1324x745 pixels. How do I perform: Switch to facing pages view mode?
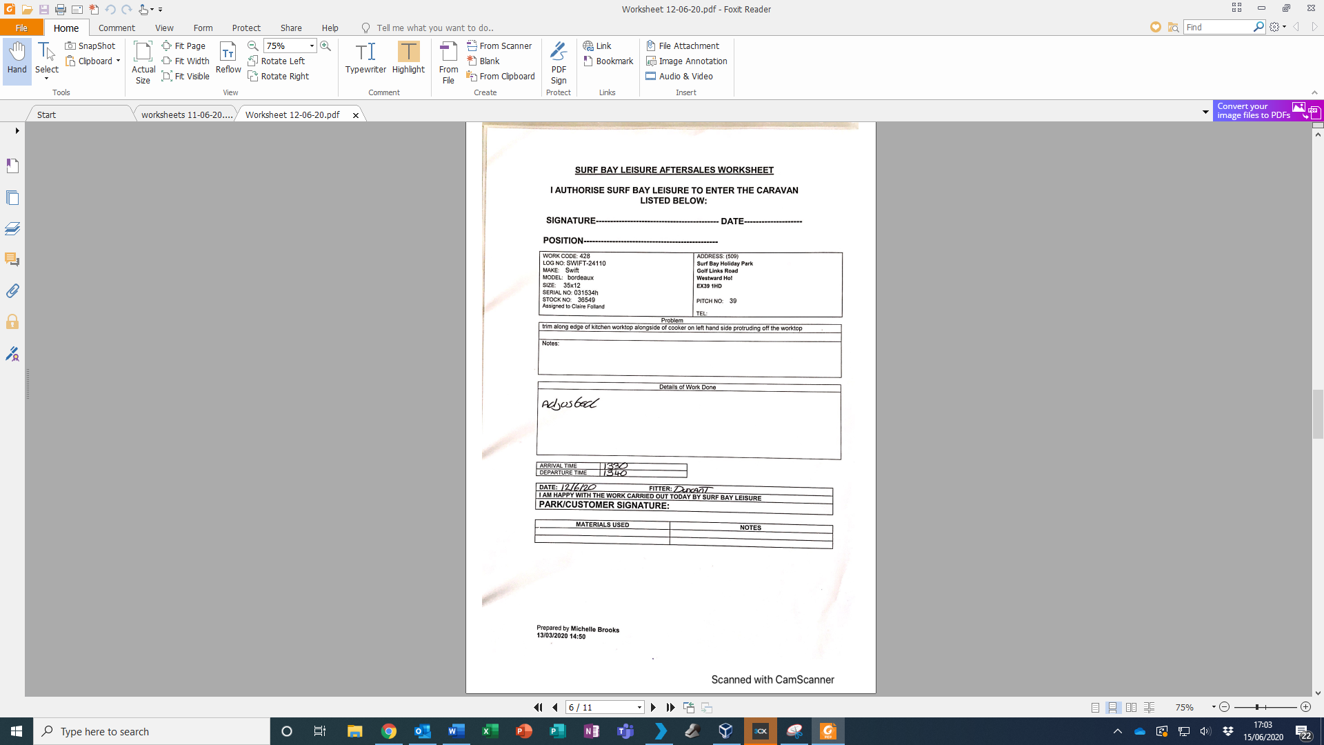[x=1131, y=707]
